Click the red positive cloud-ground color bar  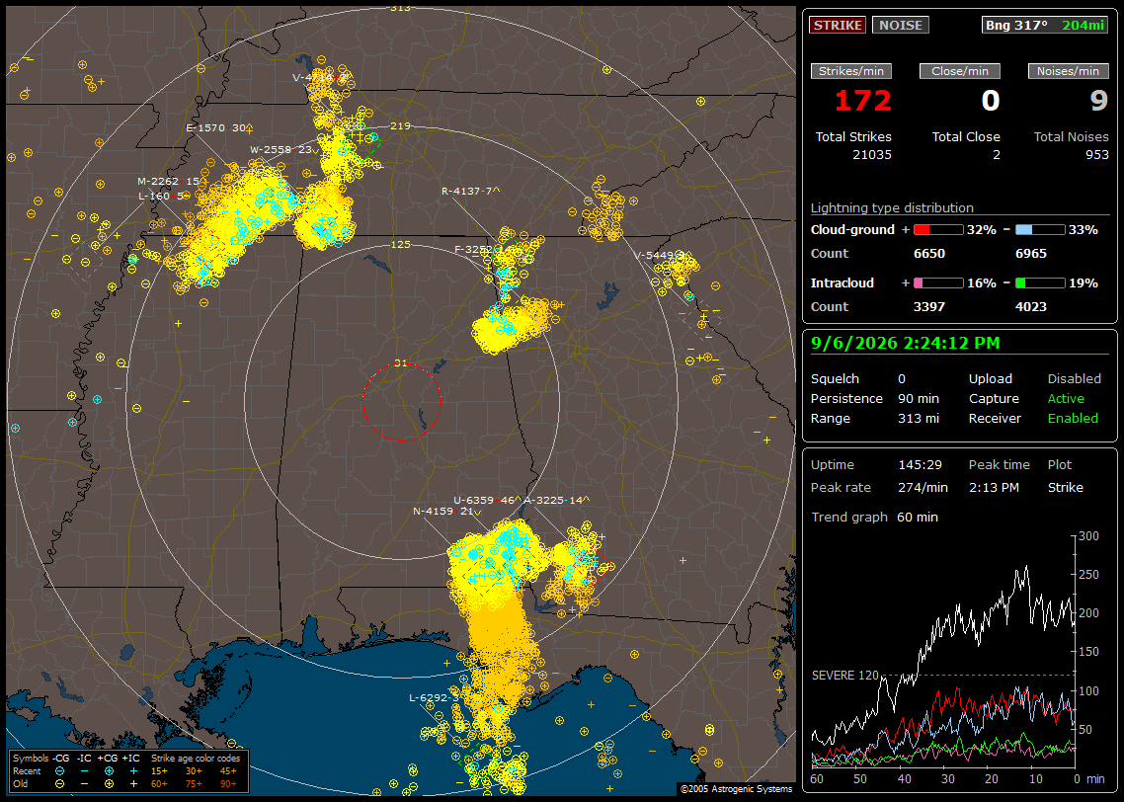pyautogui.click(x=938, y=230)
